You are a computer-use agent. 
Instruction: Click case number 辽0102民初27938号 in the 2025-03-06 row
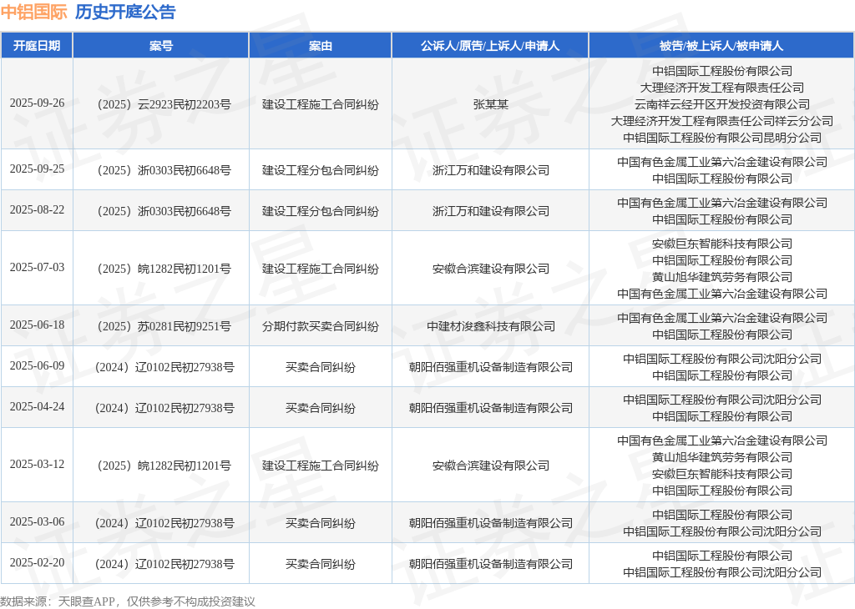(x=164, y=523)
